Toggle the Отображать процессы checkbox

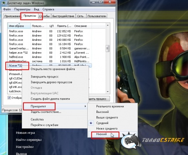point(9,98)
